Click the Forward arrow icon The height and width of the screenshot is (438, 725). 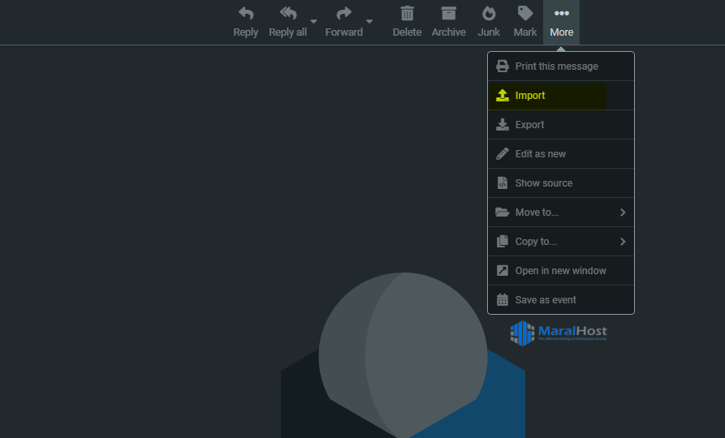tap(343, 14)
